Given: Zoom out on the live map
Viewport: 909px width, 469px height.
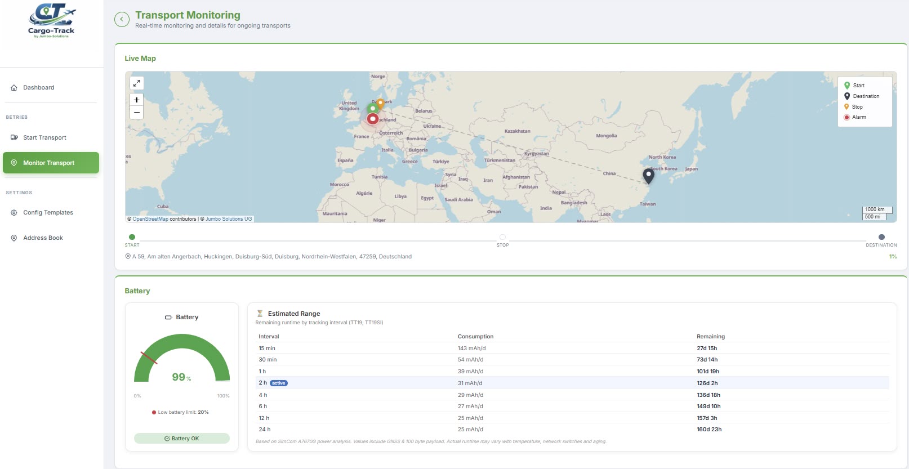Looking at the screenshot, I should (136, 113).
